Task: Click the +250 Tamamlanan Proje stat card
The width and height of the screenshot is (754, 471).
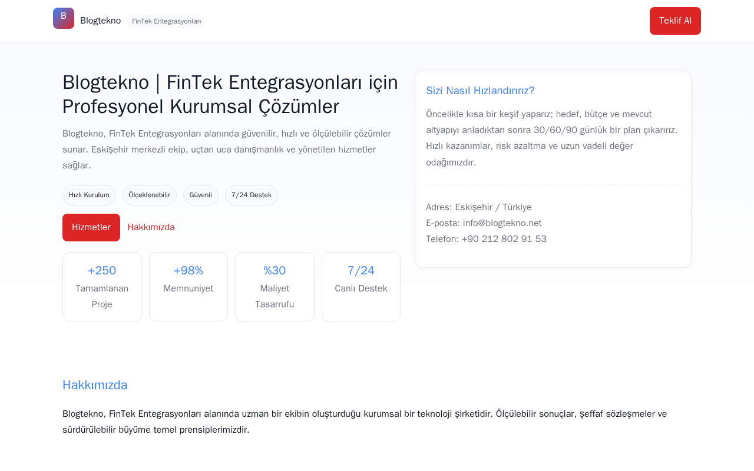Action: [x=102, y=287]
